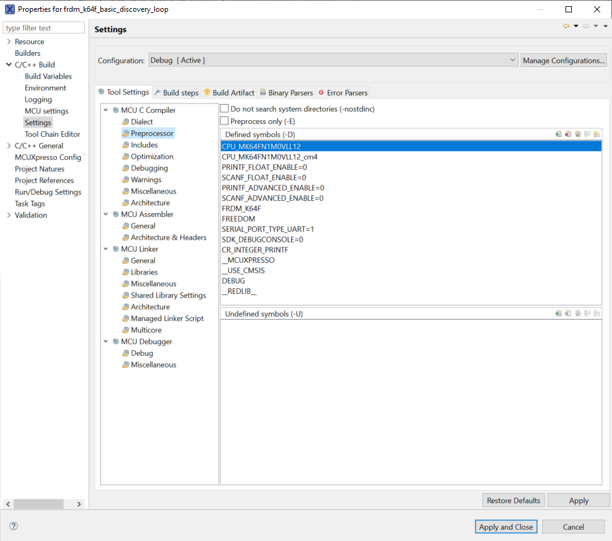Click the MCU C Compiler tool icon
The height and width of the screenshot is (541, 612).
tap(116, 110)
